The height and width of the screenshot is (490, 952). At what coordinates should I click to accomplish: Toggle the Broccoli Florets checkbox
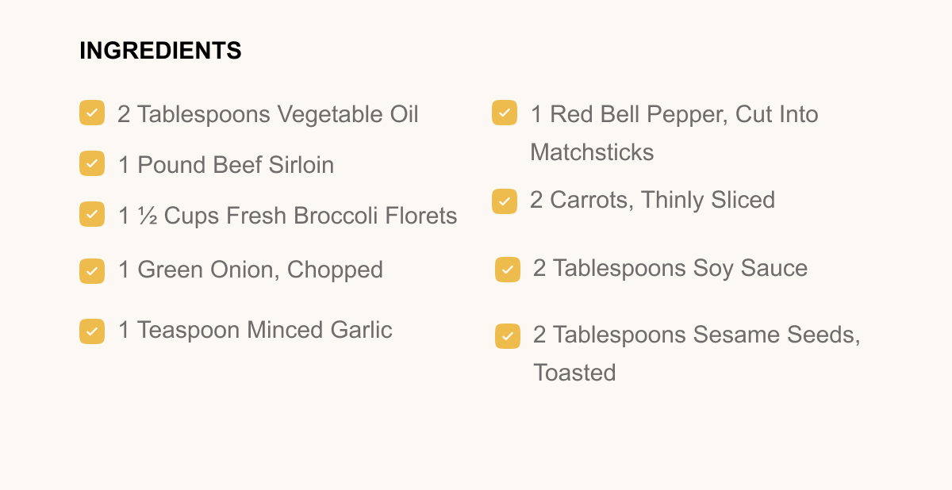[92, 214]
